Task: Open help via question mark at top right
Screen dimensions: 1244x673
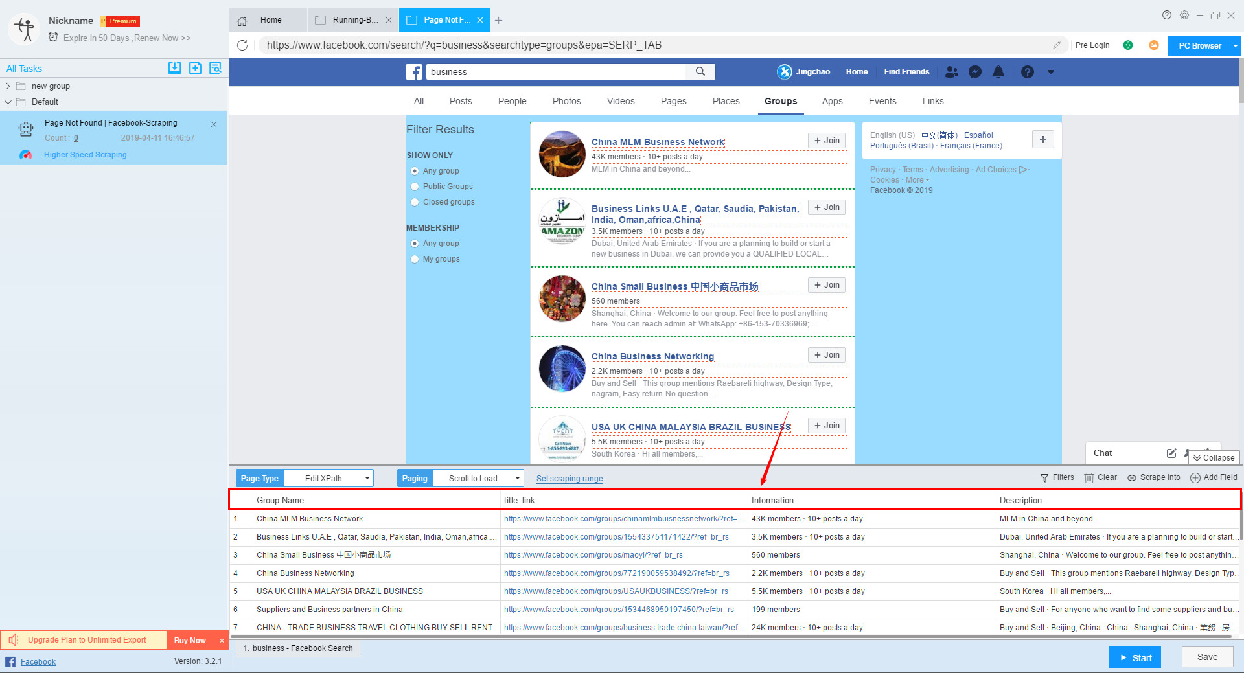Action: coord(1166,15)
